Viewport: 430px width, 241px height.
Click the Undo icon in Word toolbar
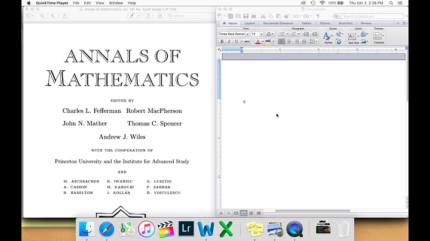pyautogui.click(x=296, y=16)
